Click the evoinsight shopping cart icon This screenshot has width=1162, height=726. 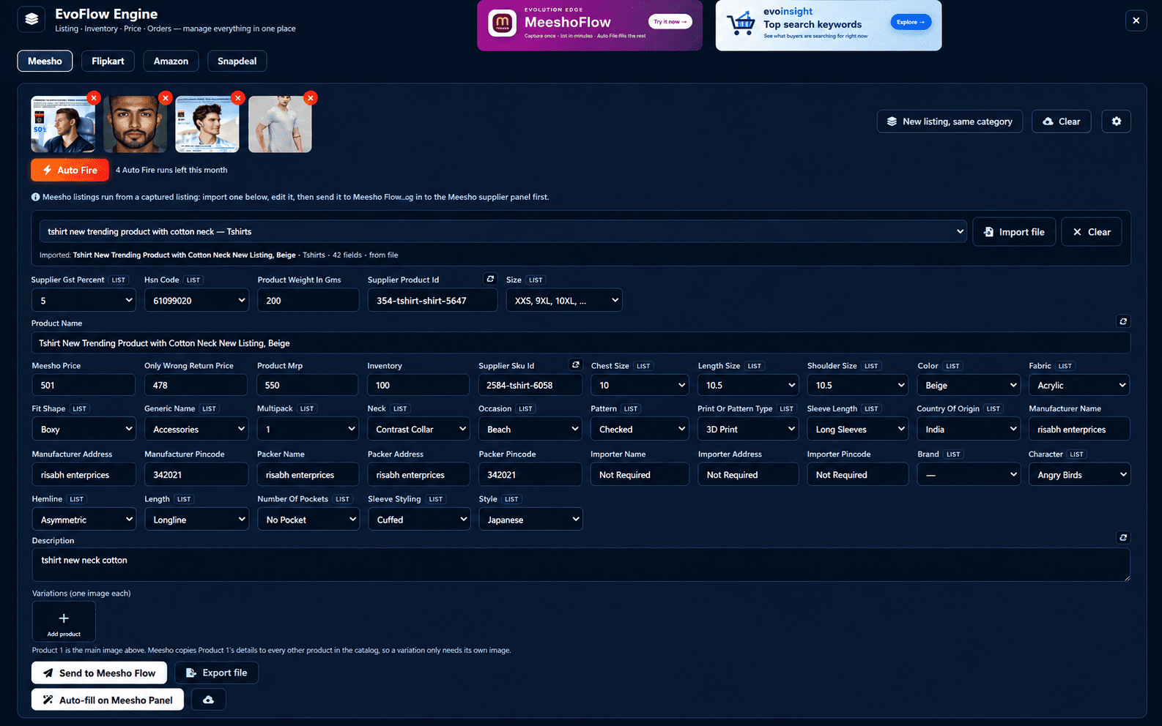[741, 23]
